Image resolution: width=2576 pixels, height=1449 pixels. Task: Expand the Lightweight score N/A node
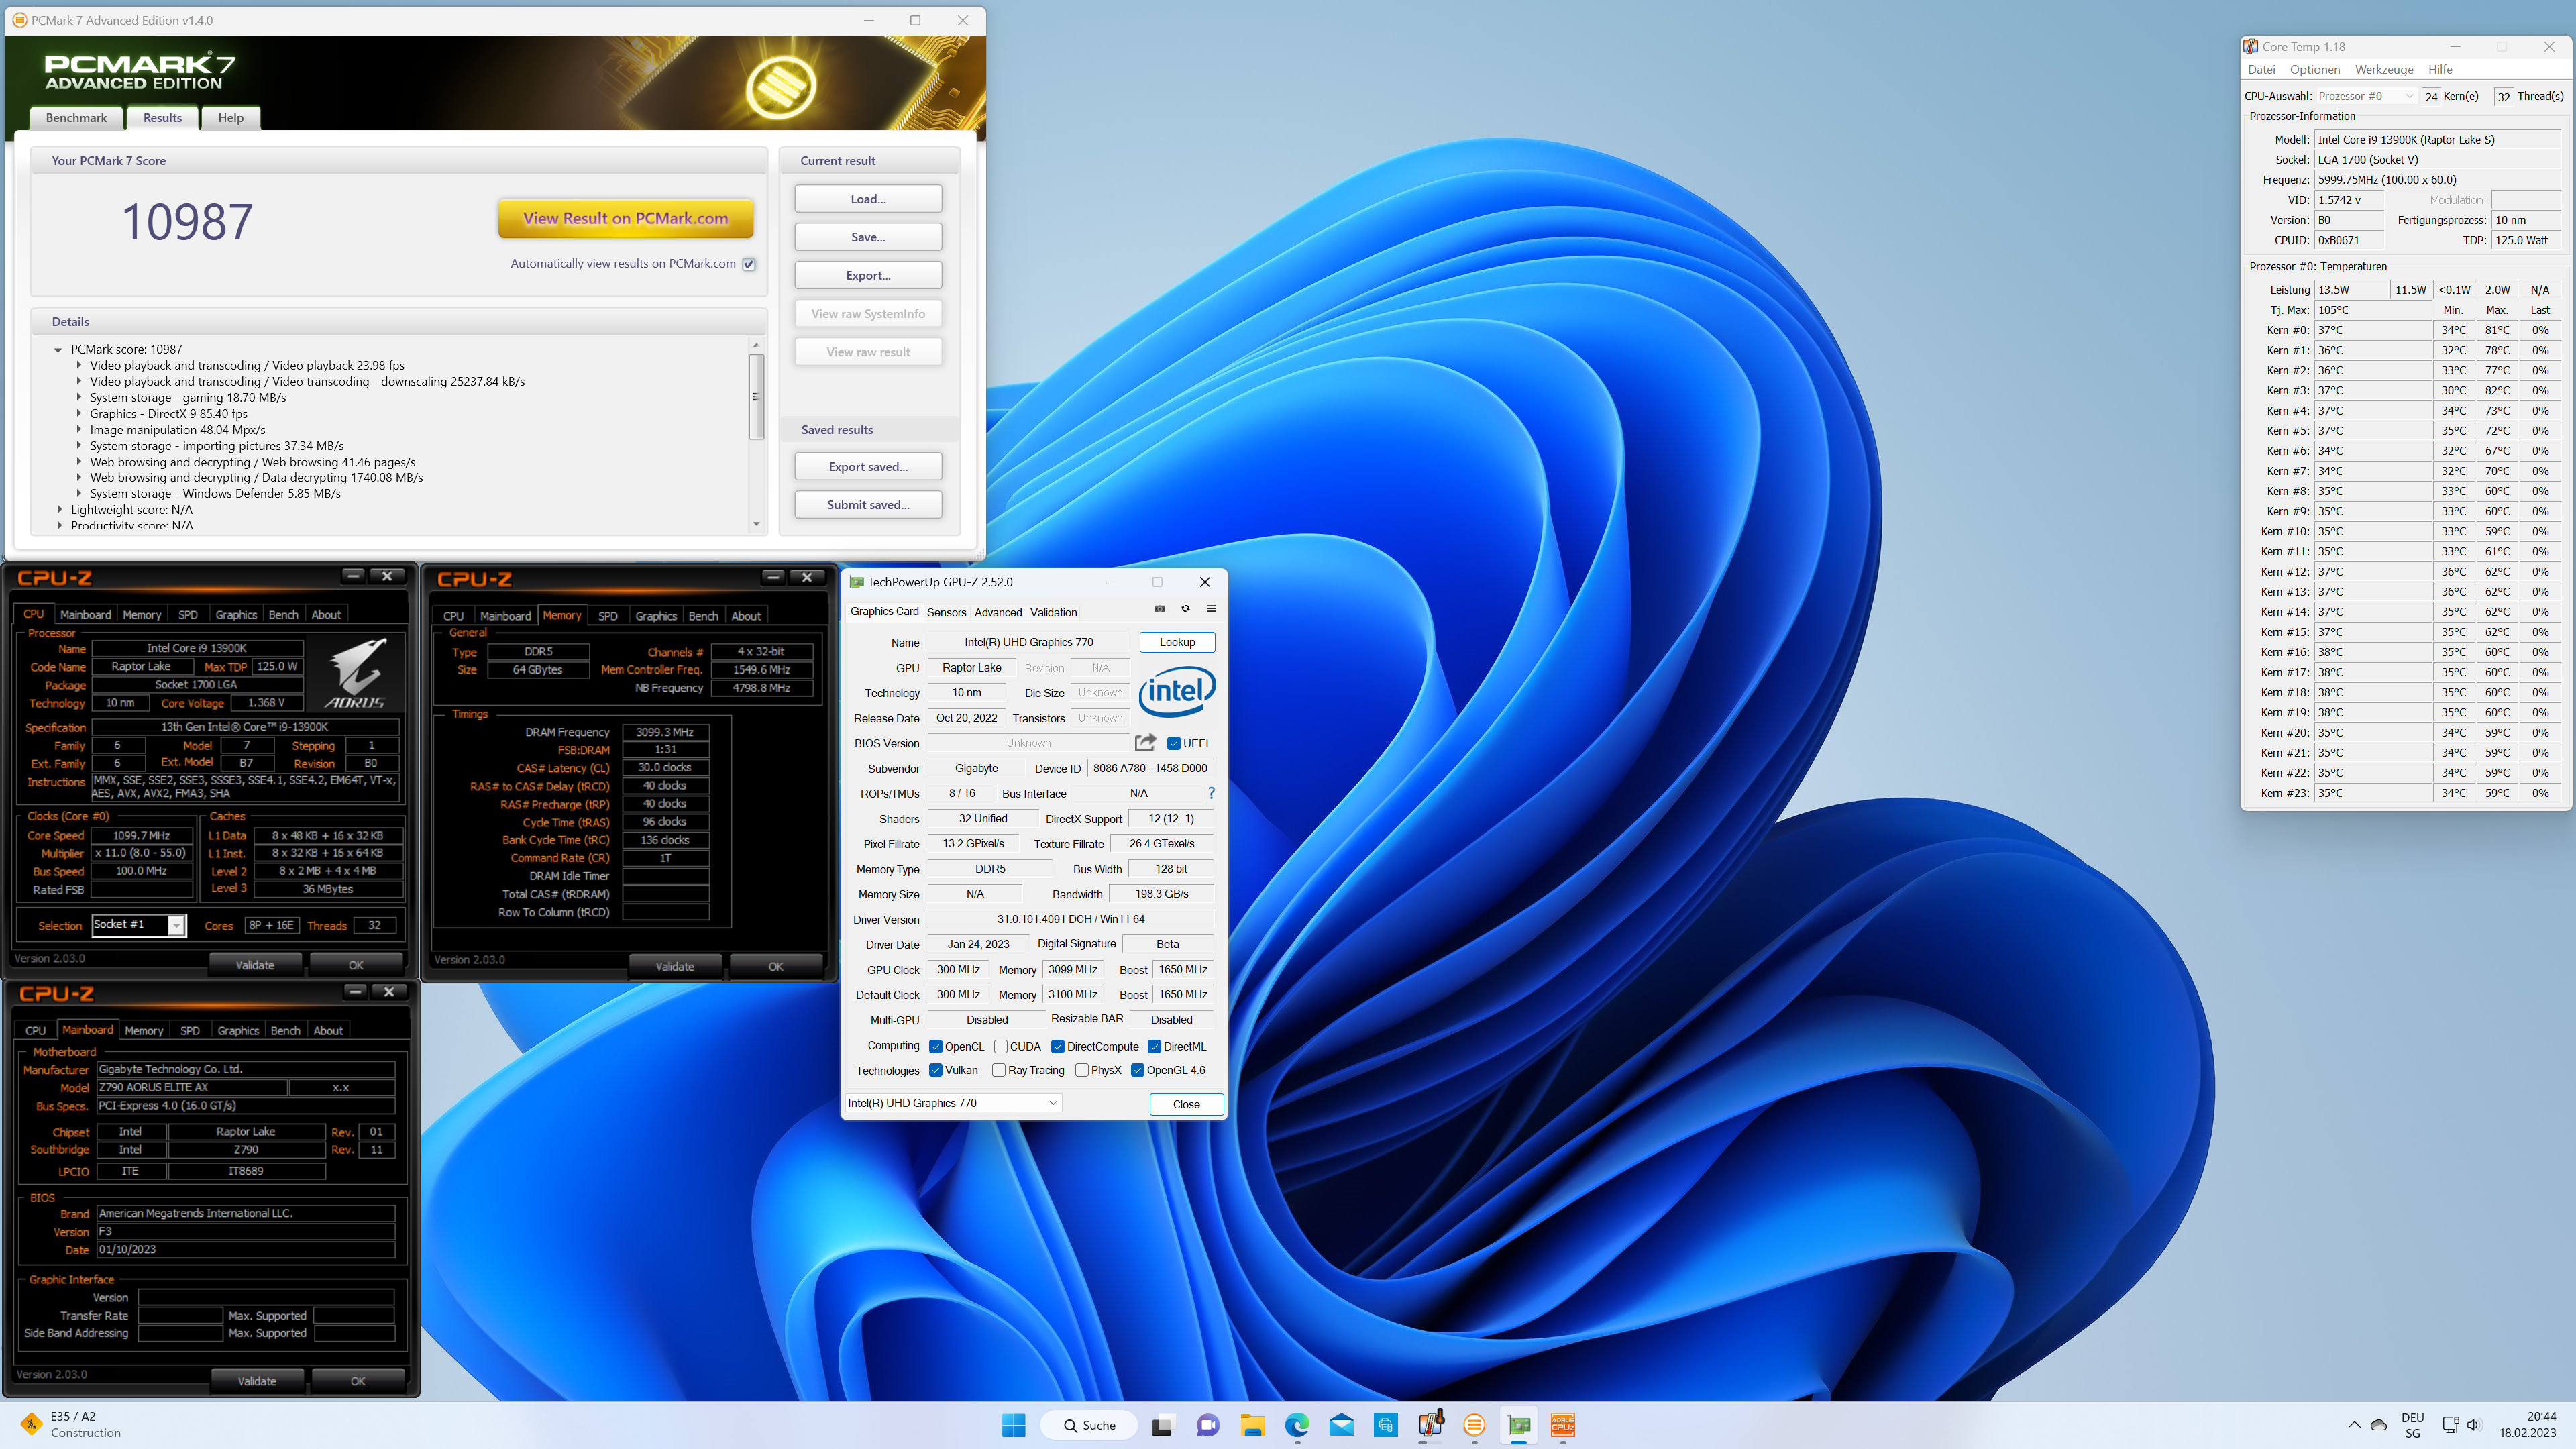pyautogui.click(x=60, y=510)
